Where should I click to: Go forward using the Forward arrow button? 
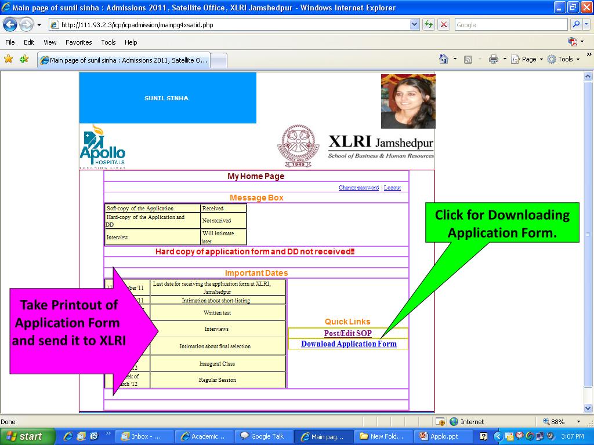point(26,25)
